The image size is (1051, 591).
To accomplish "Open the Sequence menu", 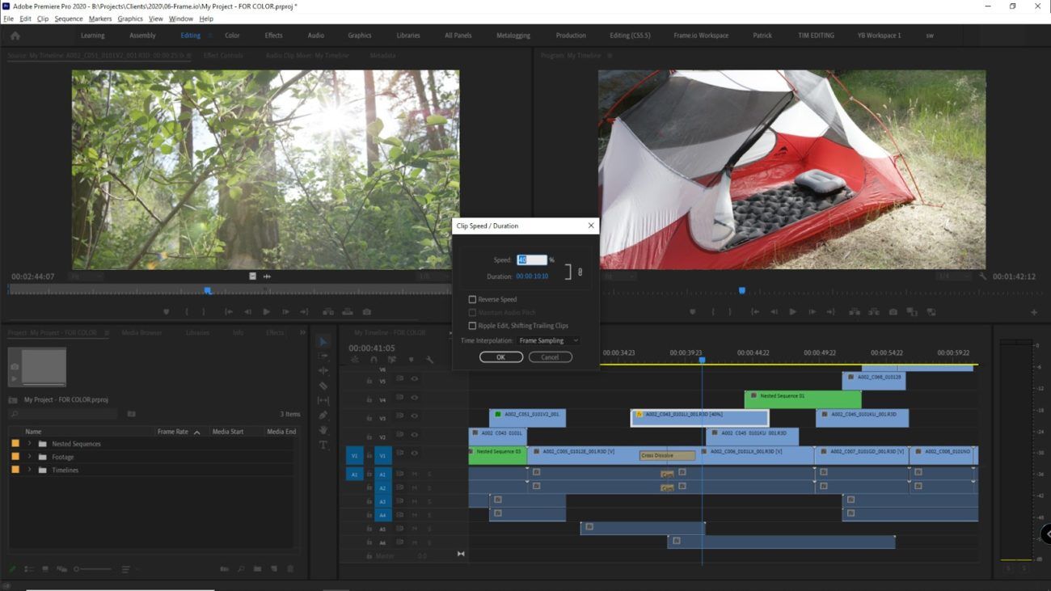I will 68,19.
